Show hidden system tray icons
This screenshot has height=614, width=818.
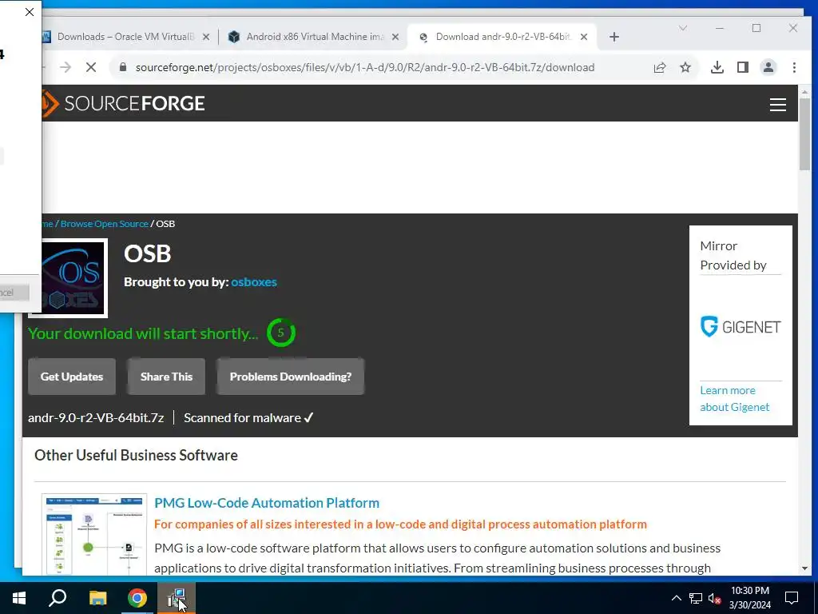676,598
